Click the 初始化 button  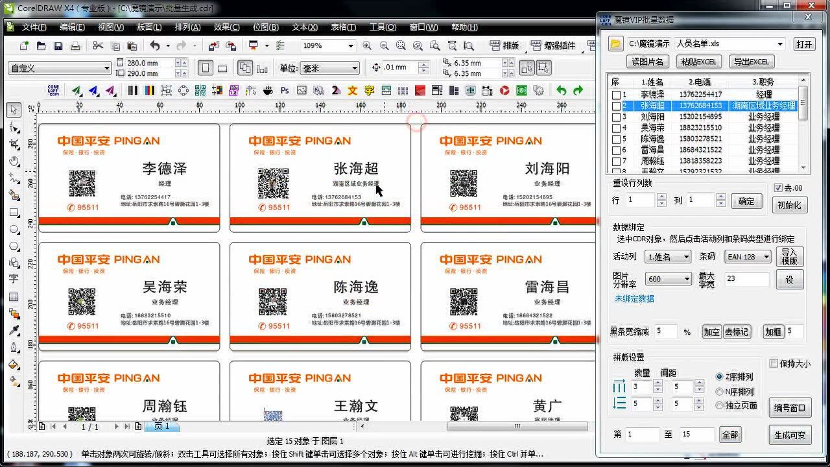(x=790, y=205)
